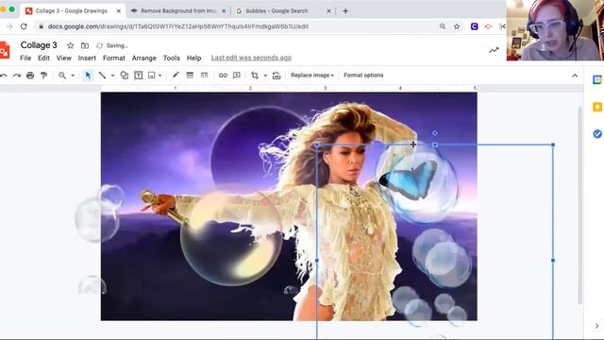Click the Insert link icon
This screenshot has height=340, width=604.
coord(223,76)
